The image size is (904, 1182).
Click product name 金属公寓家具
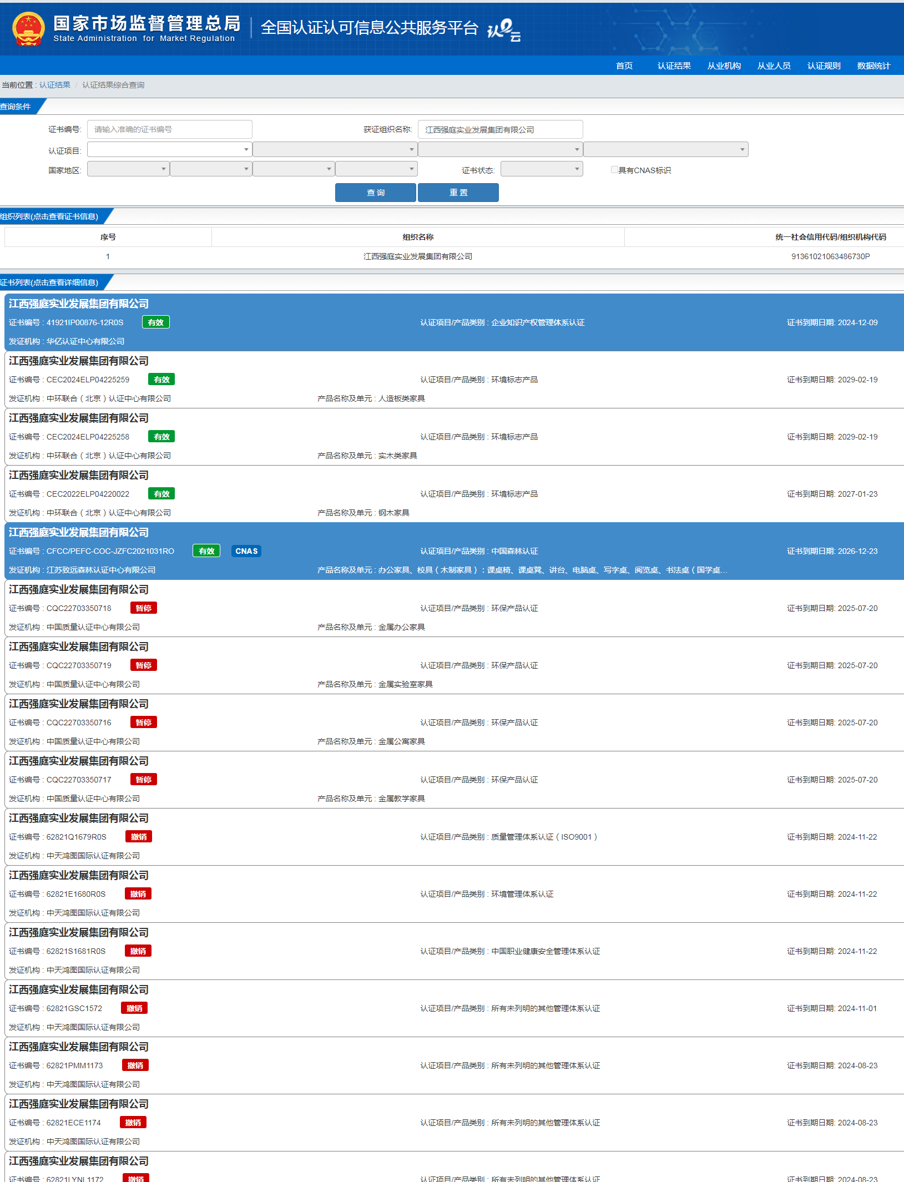[402, 741]
